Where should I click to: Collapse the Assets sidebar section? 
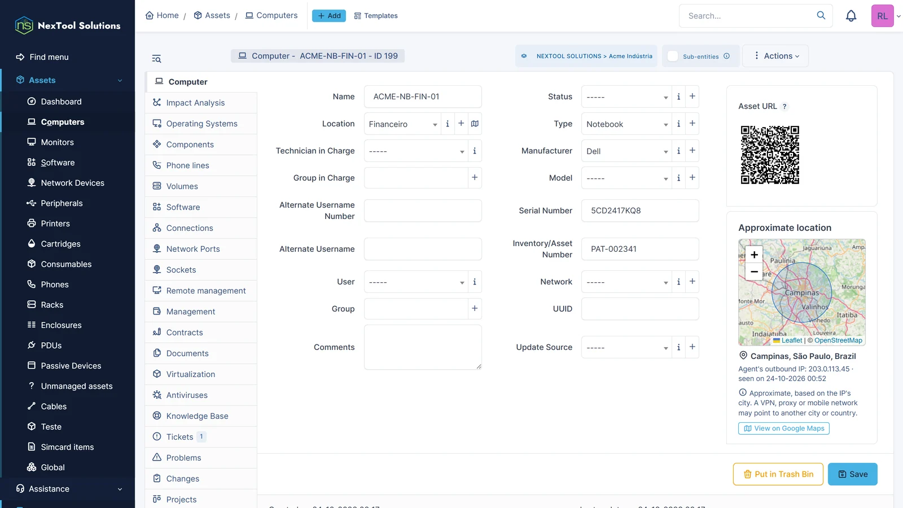[x=68, y=80]
